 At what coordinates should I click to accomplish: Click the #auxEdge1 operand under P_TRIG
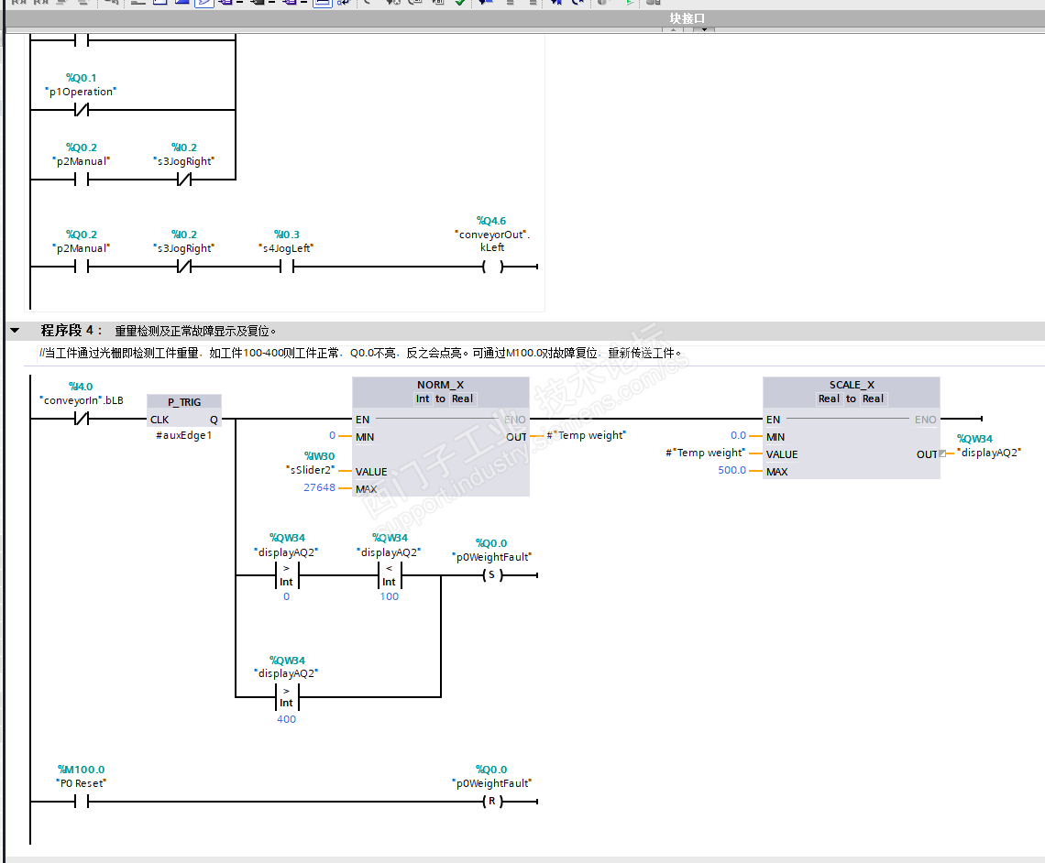(184, 435)
